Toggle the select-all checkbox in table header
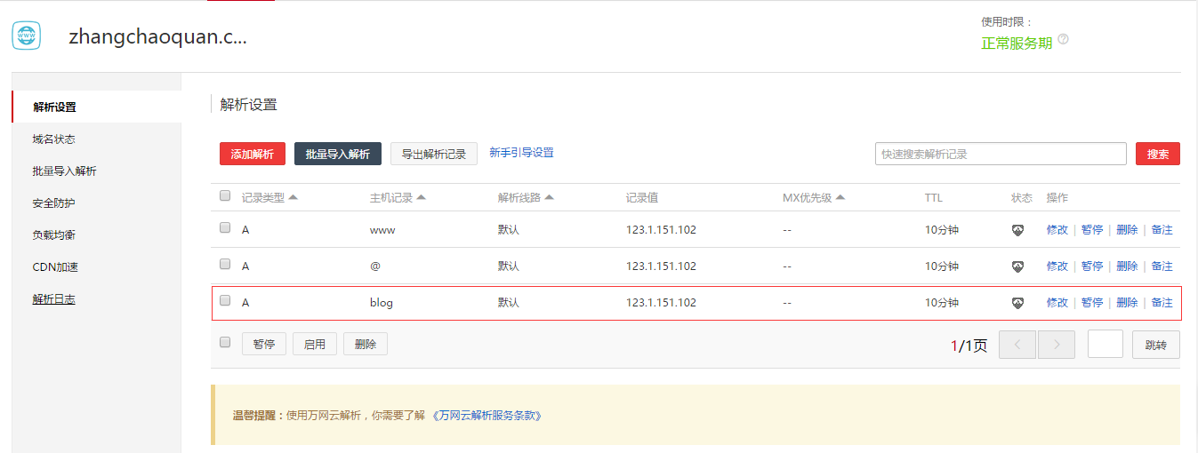The height and width of the screenshot is (453, 1198). point(225,195)
